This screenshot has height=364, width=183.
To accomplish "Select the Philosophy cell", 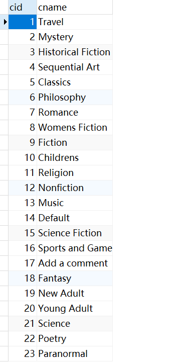I will point(75,98).
